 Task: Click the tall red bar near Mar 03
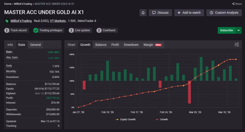189,92
